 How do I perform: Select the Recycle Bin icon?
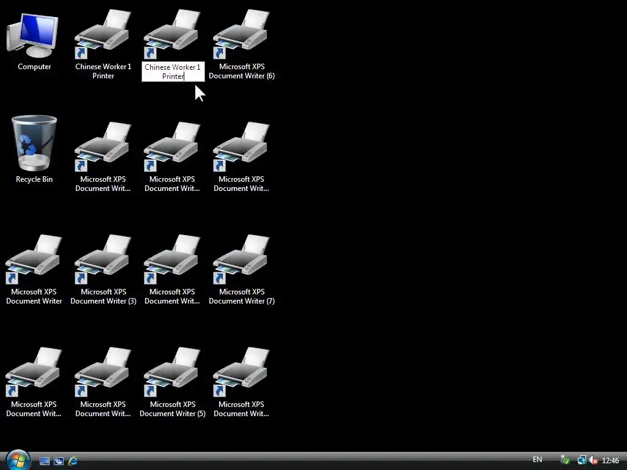click(34, 149)
